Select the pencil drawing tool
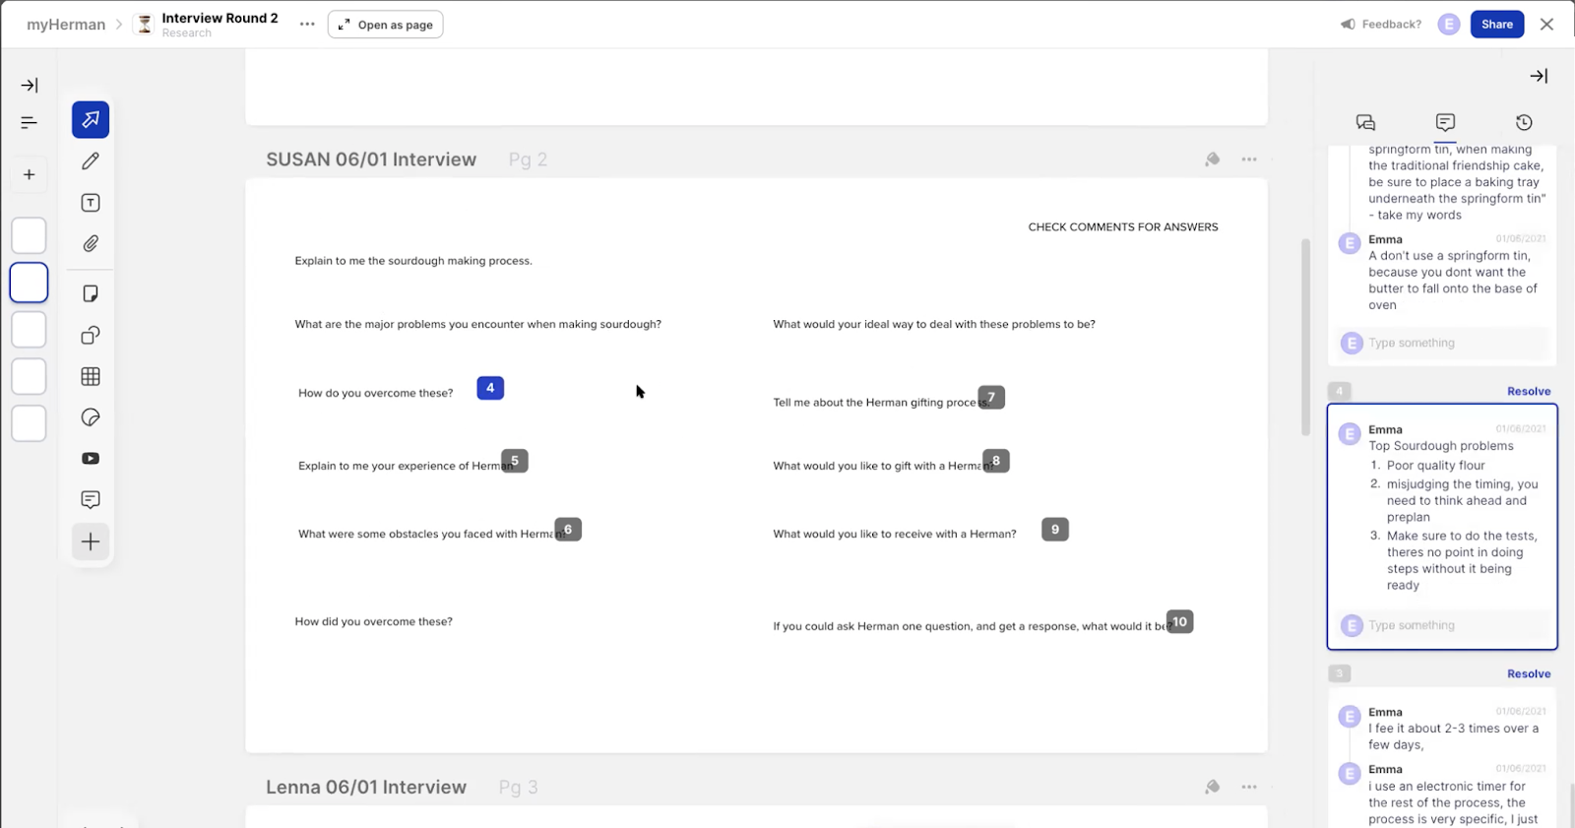The image size is (1575, 828). pos(91,161)
